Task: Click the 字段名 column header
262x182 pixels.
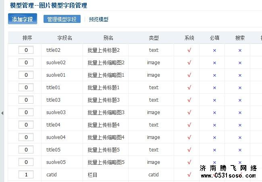Action: coord(65,38)
